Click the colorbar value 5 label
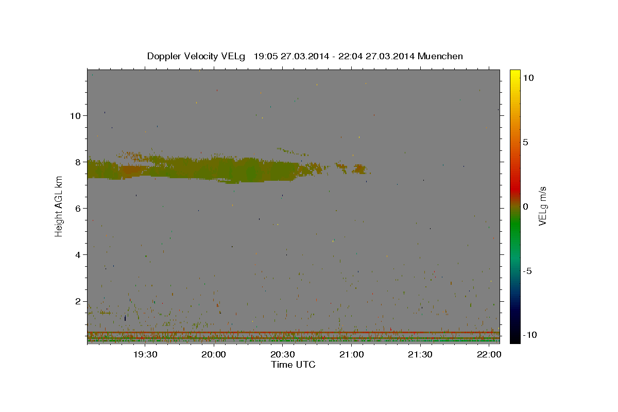 pos(526,142)
